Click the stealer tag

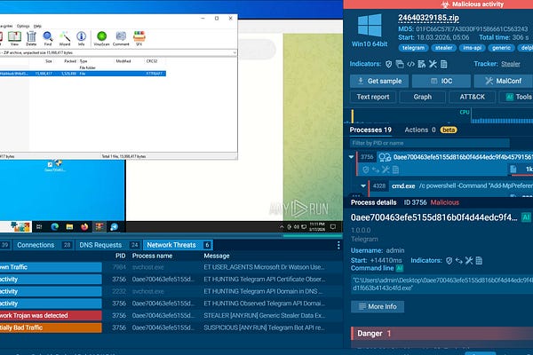pos(444,48)
